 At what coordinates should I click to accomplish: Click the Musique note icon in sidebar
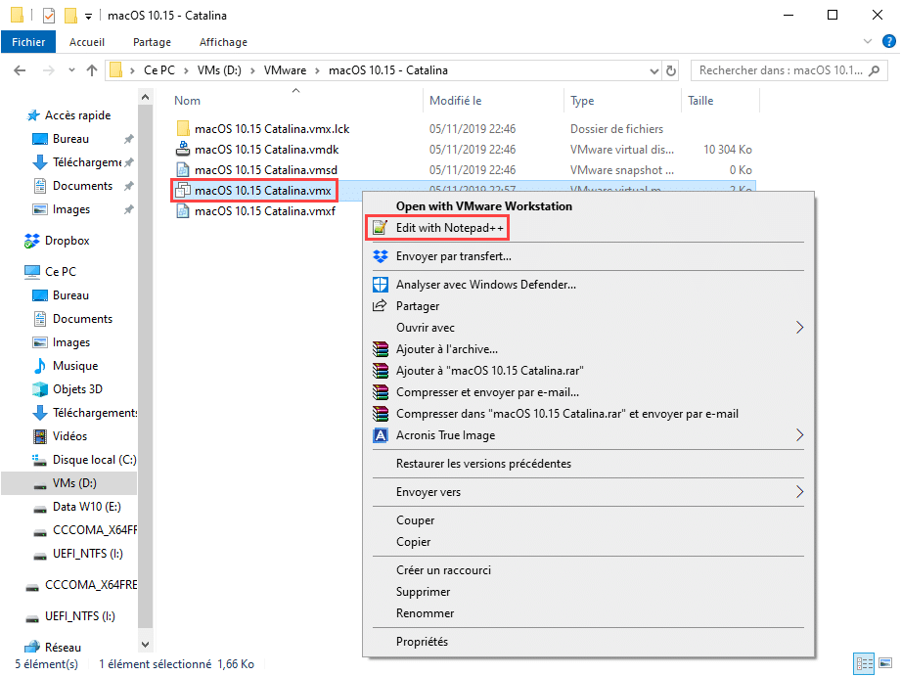tap(40, 366)
